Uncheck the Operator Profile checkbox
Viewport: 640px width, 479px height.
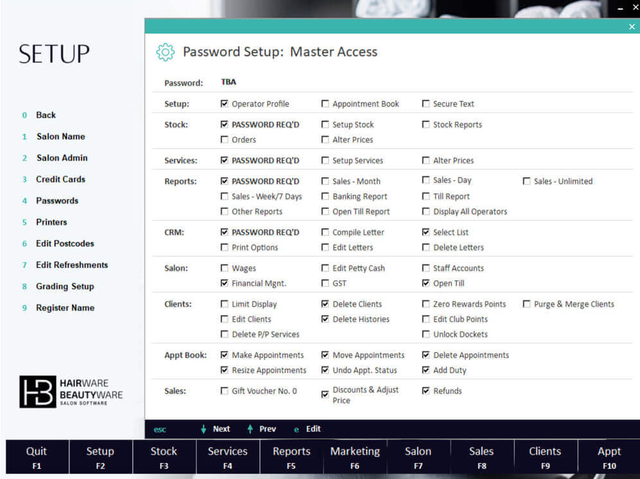[x=224, y=104]
